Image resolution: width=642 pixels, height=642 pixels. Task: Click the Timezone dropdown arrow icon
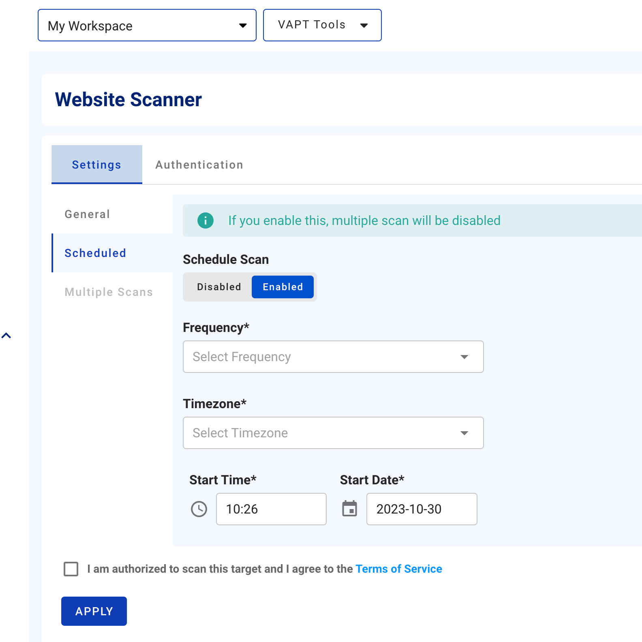click(x=464, y=433)
